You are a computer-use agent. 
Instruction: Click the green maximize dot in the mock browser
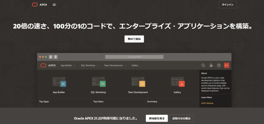coord(46,57)
